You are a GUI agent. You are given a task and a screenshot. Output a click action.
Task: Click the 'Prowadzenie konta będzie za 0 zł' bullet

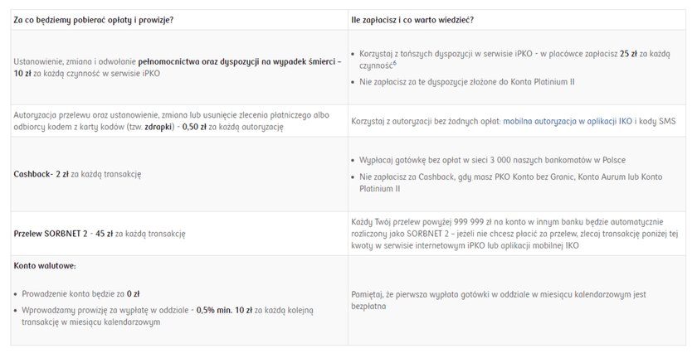(x=80, y=294)
